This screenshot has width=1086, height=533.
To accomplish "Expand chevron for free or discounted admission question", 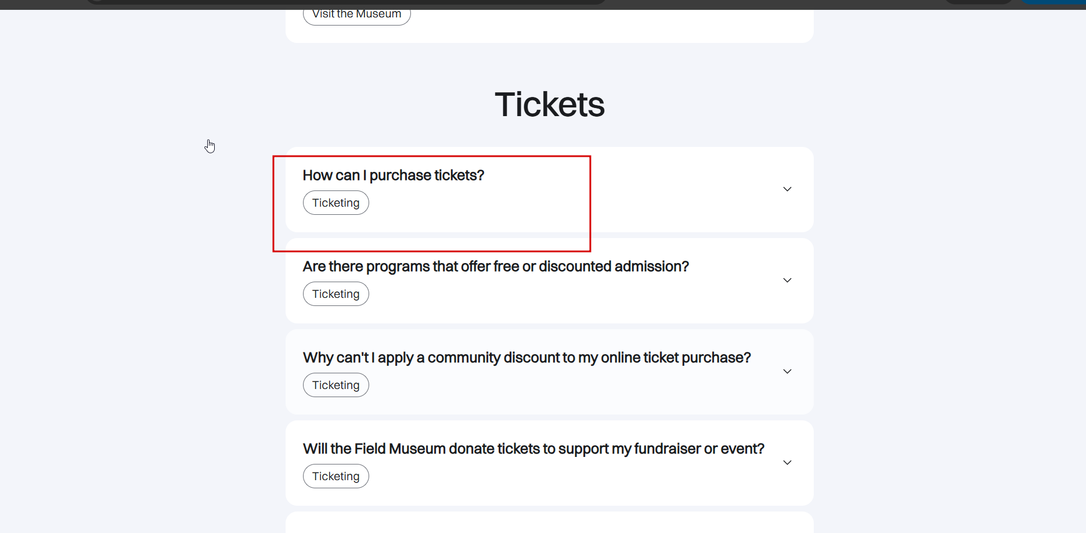I will click(x=787, y=280).
